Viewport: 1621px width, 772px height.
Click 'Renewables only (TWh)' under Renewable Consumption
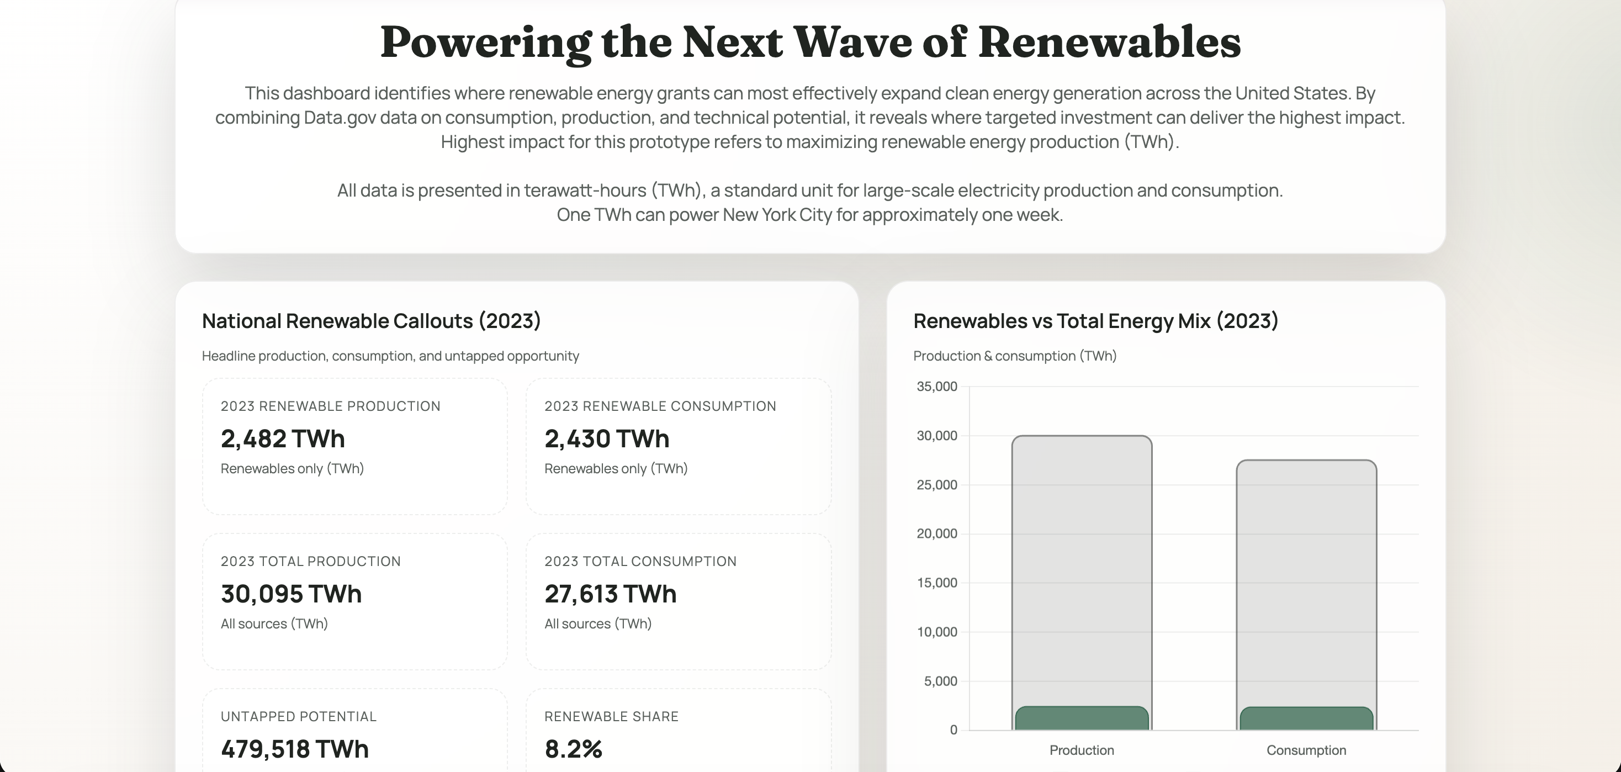coord(616,469)
